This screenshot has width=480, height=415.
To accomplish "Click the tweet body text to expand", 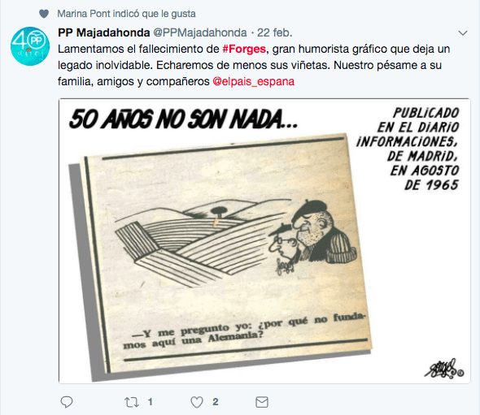I will (254, 65).
